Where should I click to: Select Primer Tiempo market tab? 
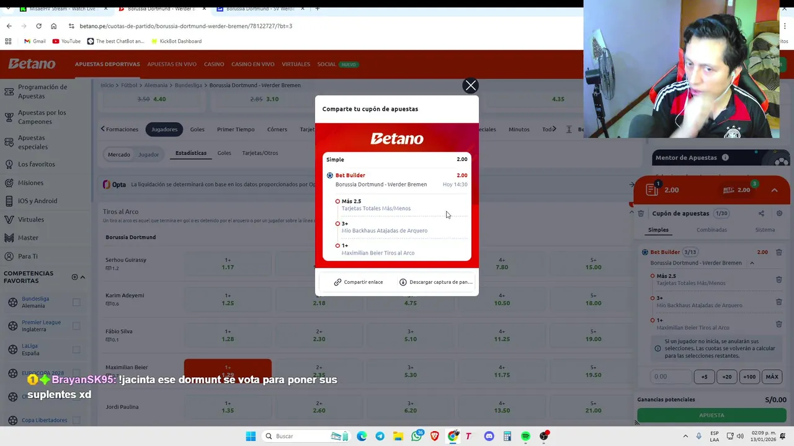236,129
